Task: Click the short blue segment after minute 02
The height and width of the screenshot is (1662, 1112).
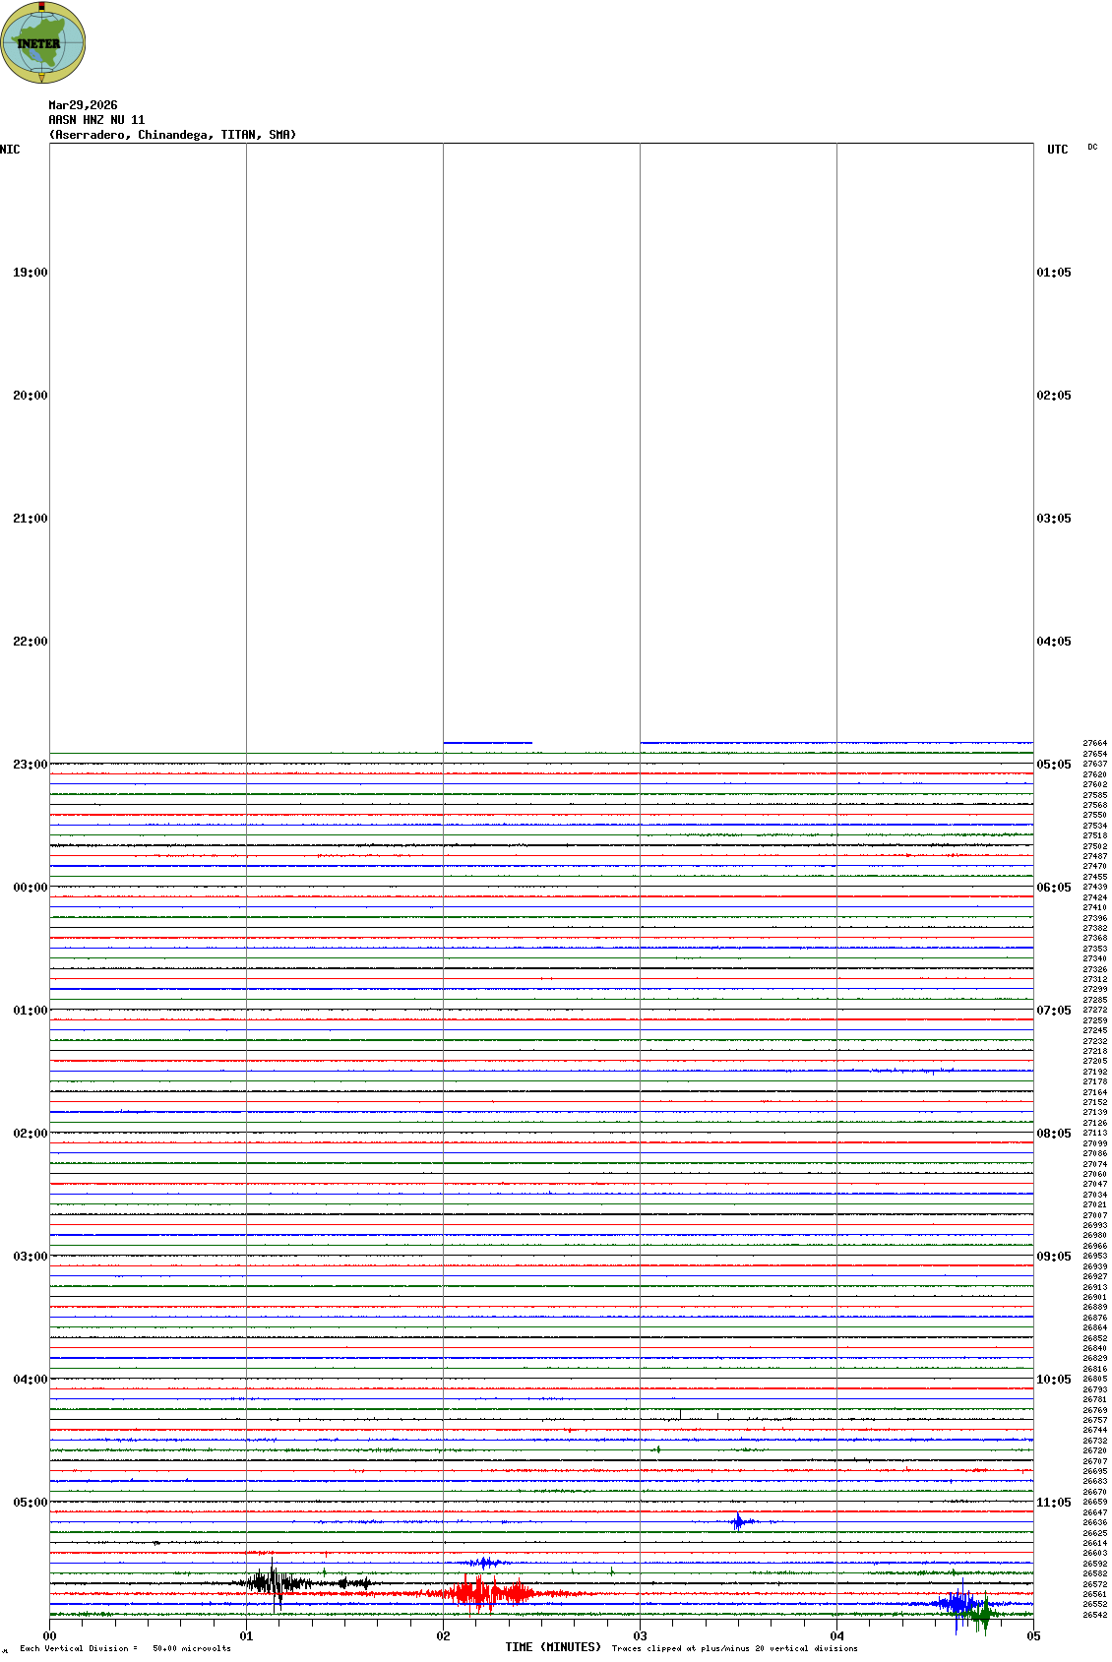Action: pyautogui.click(x=487, y=743)
